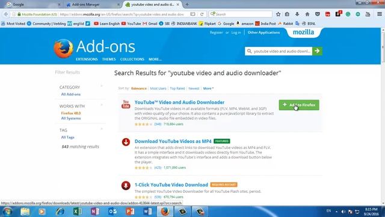
Task: Show hidden system tray icons arrow
Action: click(x=336, y=212)
